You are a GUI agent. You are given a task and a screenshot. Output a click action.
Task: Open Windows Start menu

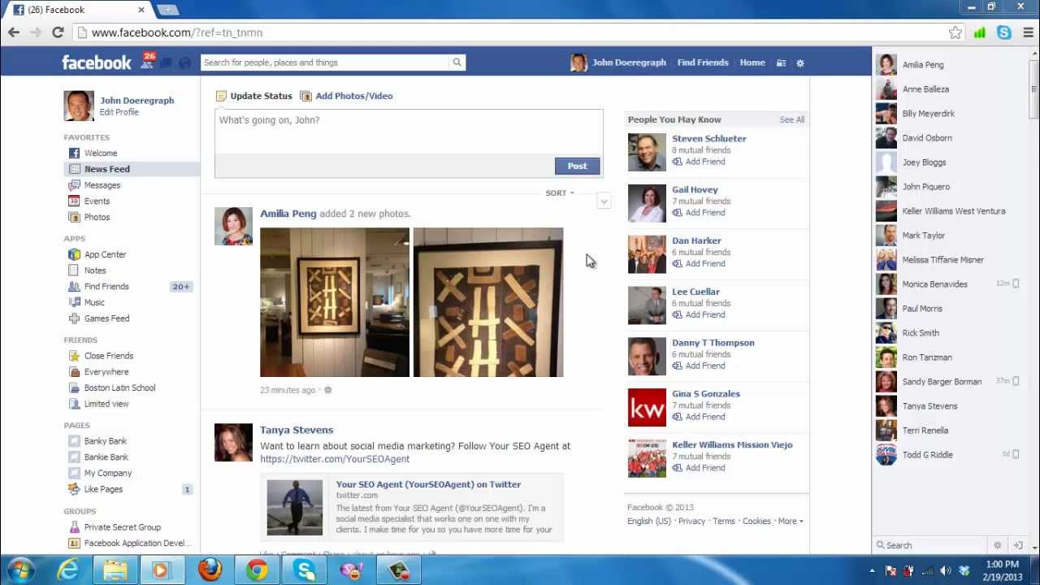(21, 570)
